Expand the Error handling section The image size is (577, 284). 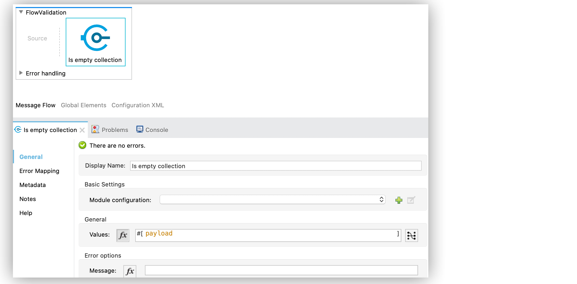tap(21, 73)
